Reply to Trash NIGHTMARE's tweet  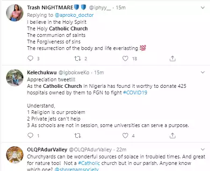coord(30,58)
